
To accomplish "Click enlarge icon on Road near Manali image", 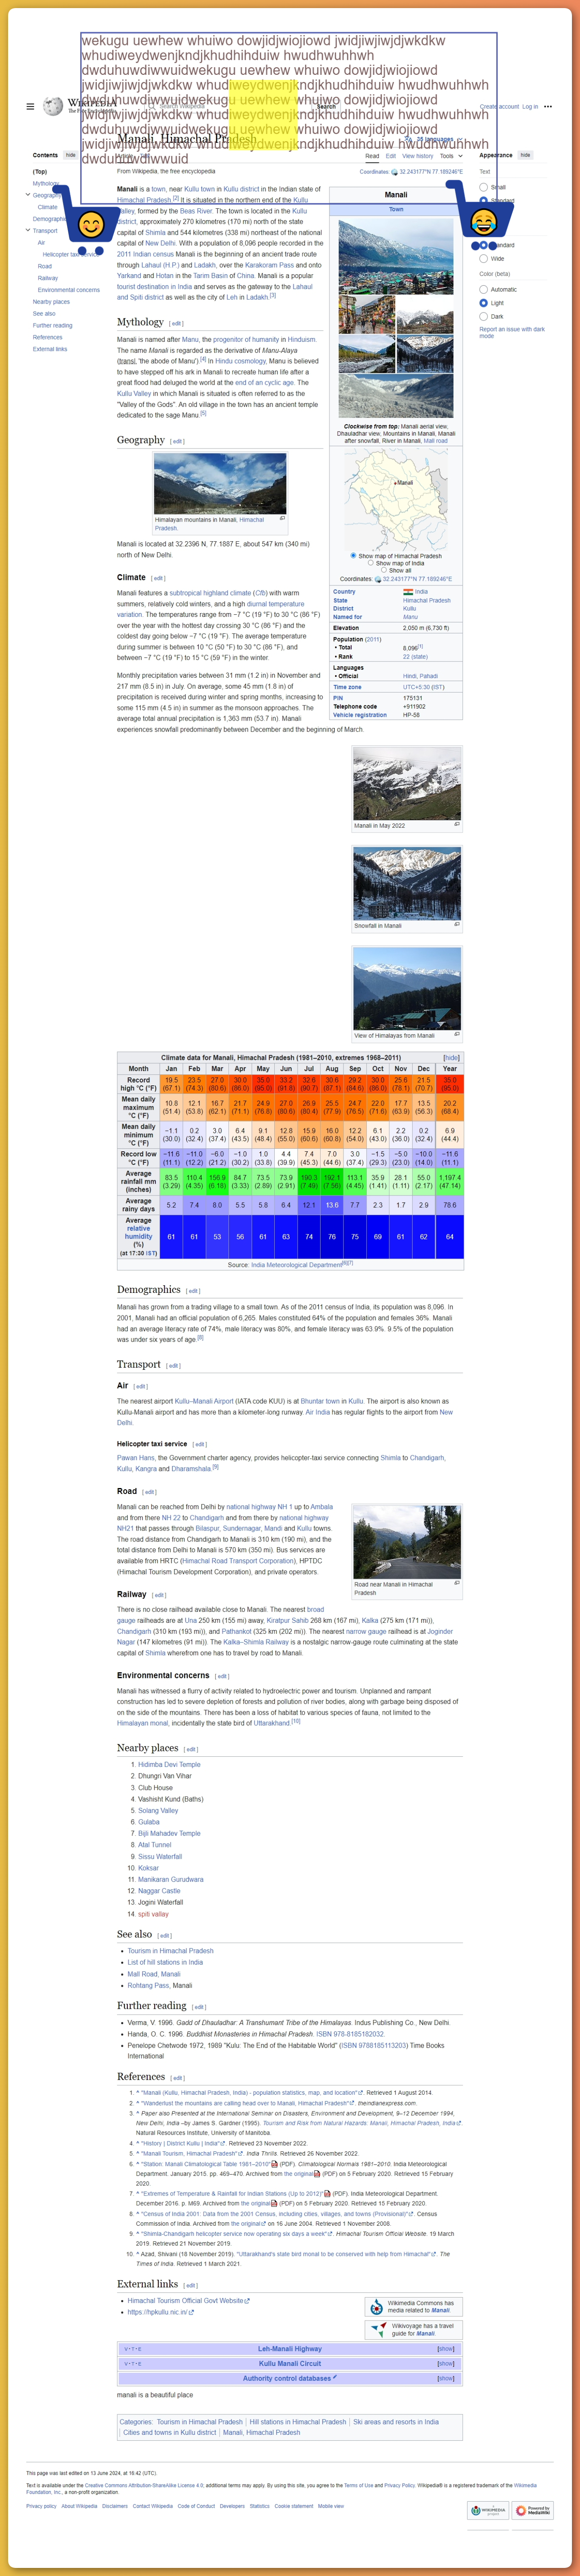I will click(x=457, y=1583).
